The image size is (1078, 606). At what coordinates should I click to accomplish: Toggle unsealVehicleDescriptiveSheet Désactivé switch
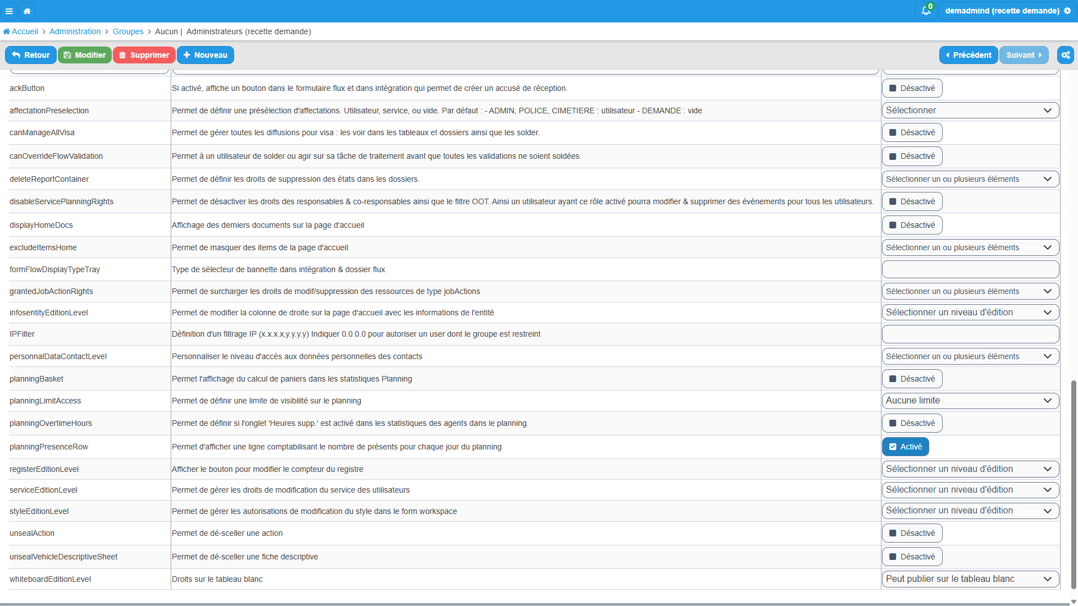pyautogui.click(x=912, y=557)
